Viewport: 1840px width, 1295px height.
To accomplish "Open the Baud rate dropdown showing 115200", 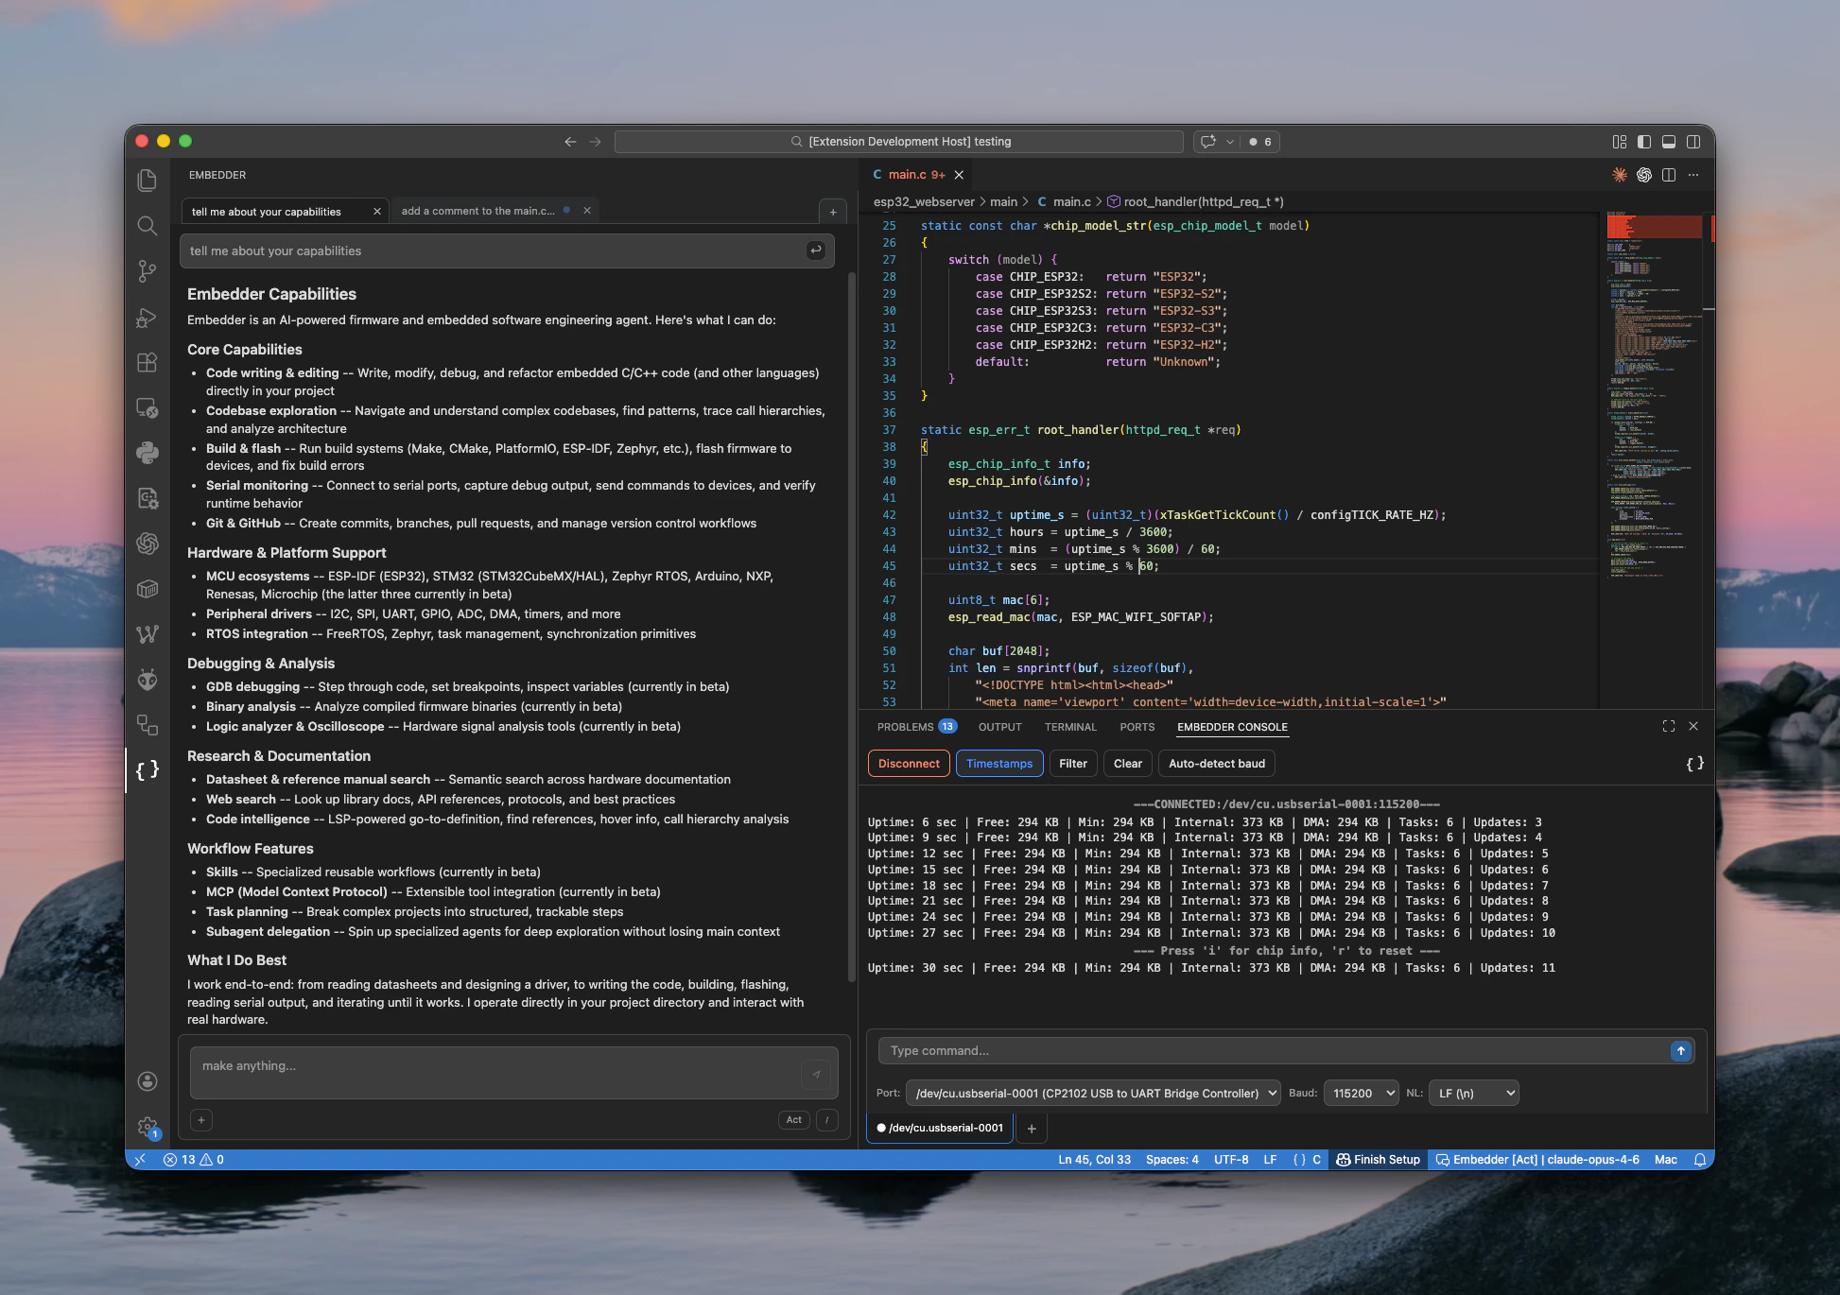I will point(1360,1093).
